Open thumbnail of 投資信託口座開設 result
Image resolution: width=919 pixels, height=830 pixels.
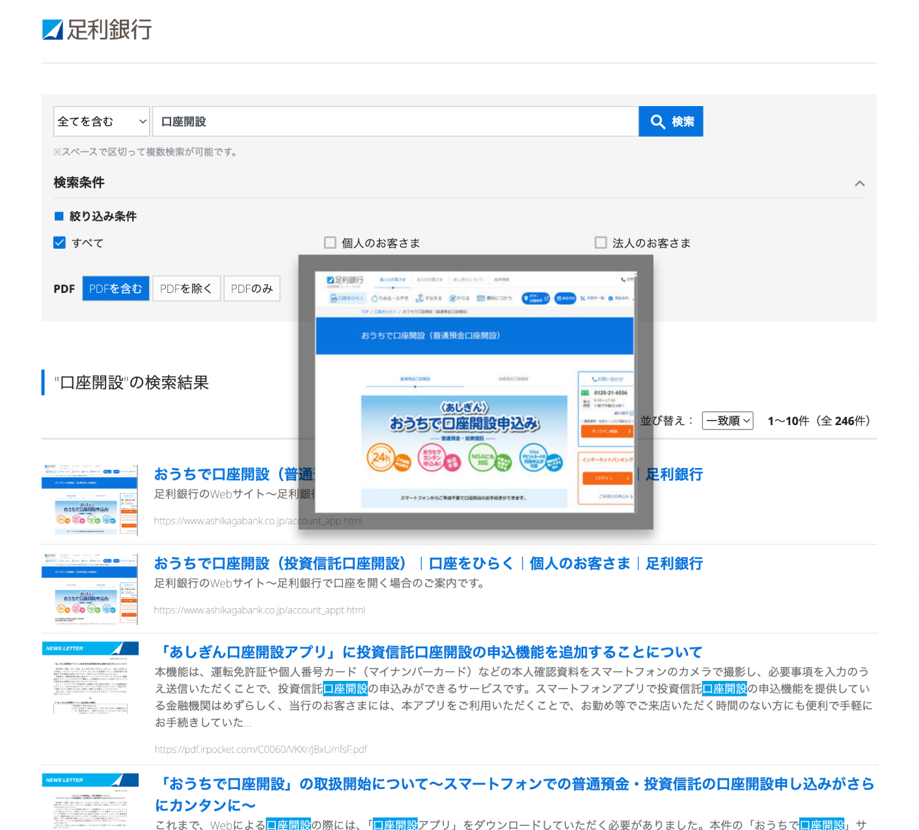tap(90, 589)
